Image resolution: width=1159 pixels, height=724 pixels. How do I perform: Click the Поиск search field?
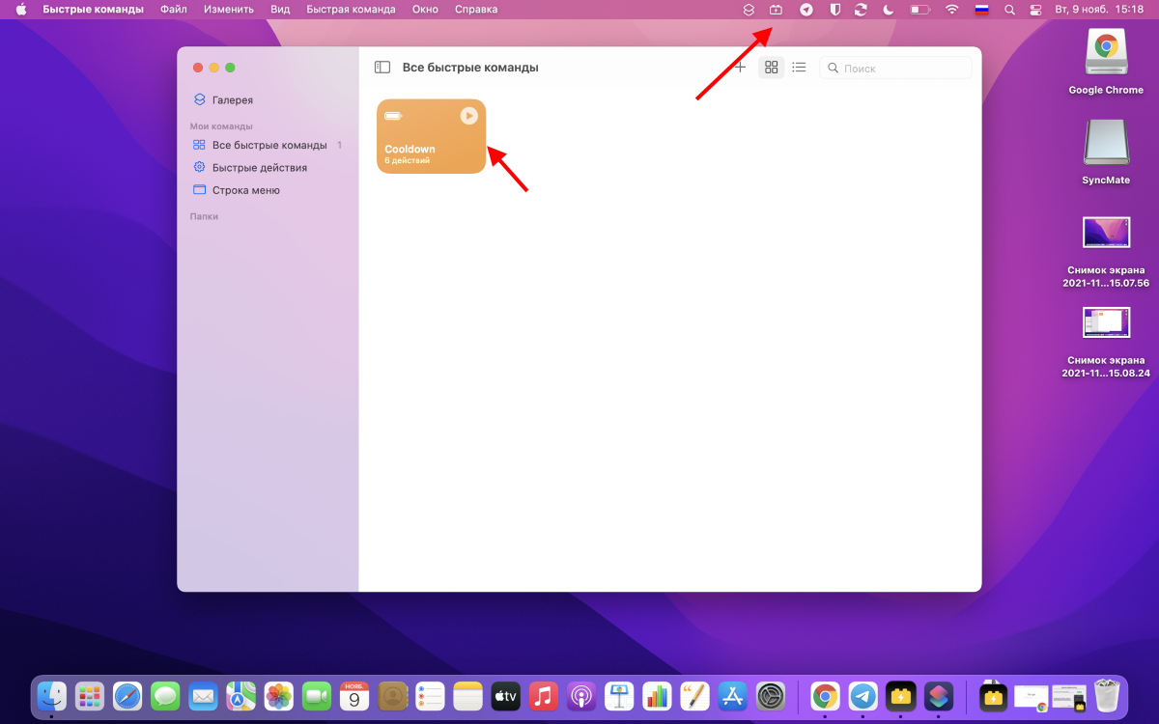coord(895,69)
